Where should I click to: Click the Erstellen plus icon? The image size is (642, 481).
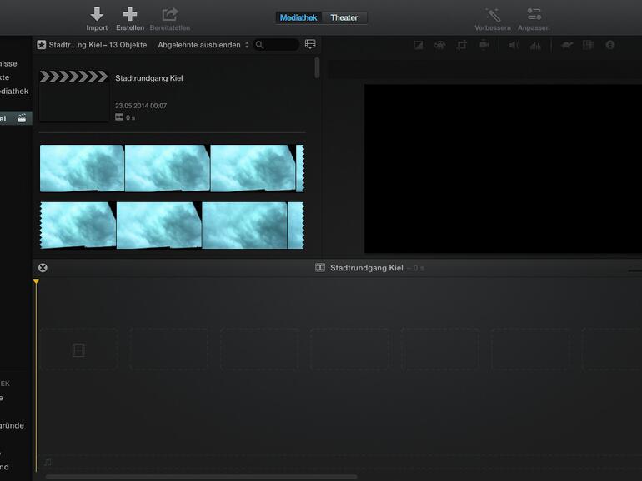click(x=130, y=14)
